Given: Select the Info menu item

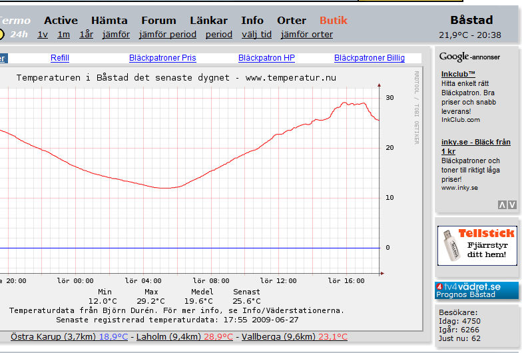Looking at the screenshot, I should point(252,20).
